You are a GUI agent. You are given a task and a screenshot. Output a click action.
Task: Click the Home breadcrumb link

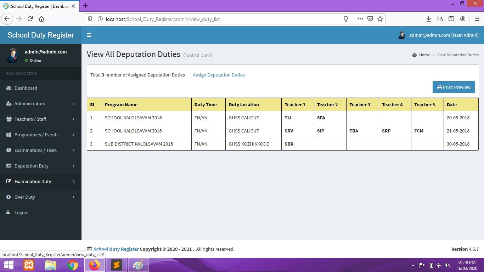coord(424,55)
